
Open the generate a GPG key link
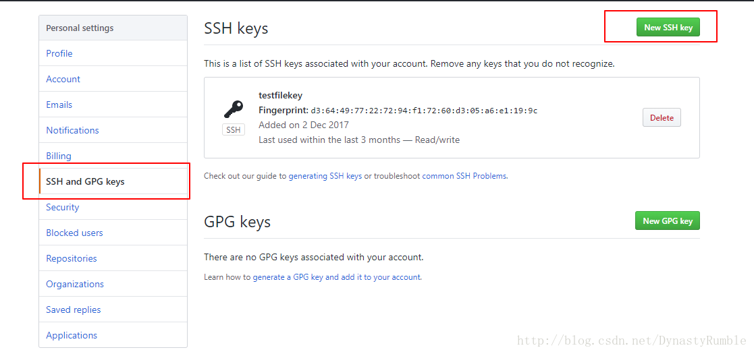[337, 277]
